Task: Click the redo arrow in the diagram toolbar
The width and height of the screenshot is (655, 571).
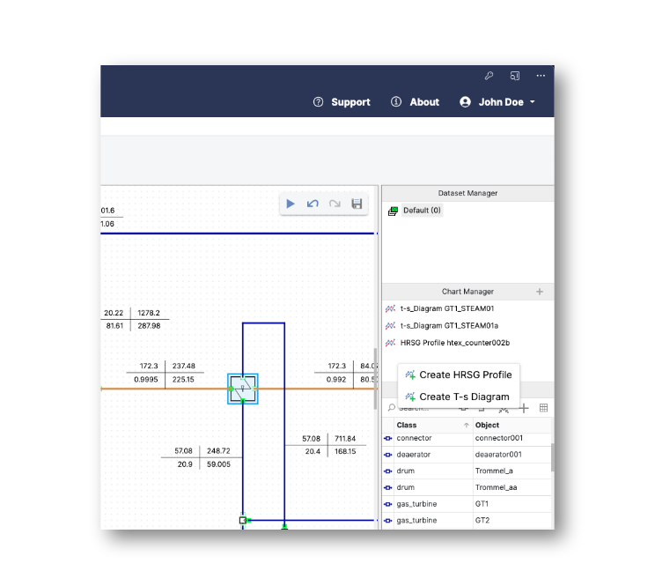Action: point(335,204)
